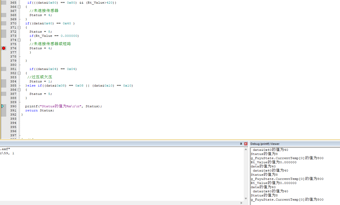Click the current-line arrow marker at line 390
Screen dimensions: 340x205
pos(3,106)
